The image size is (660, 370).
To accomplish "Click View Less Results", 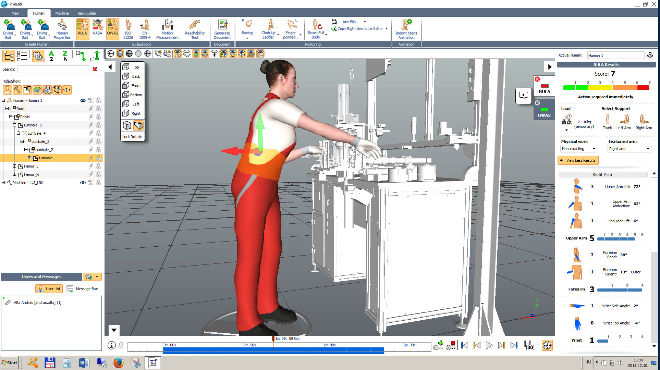I will click(578, 160).
